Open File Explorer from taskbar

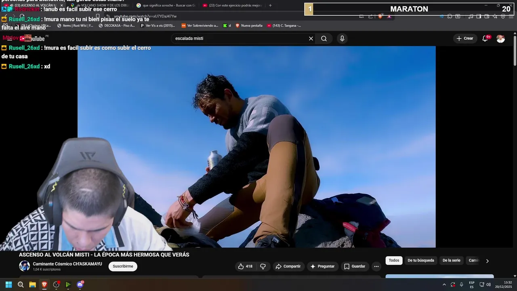click(x=32, y=285)
